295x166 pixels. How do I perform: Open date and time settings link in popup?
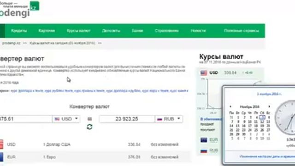(267, 156)
